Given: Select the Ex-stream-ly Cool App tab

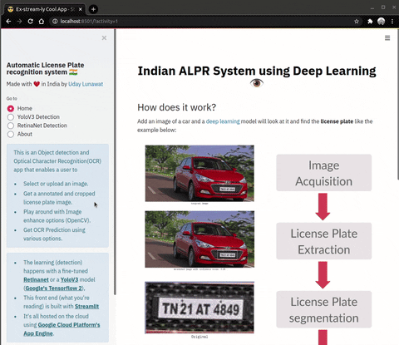Looking at the screenshot, I should coord(44,9).
